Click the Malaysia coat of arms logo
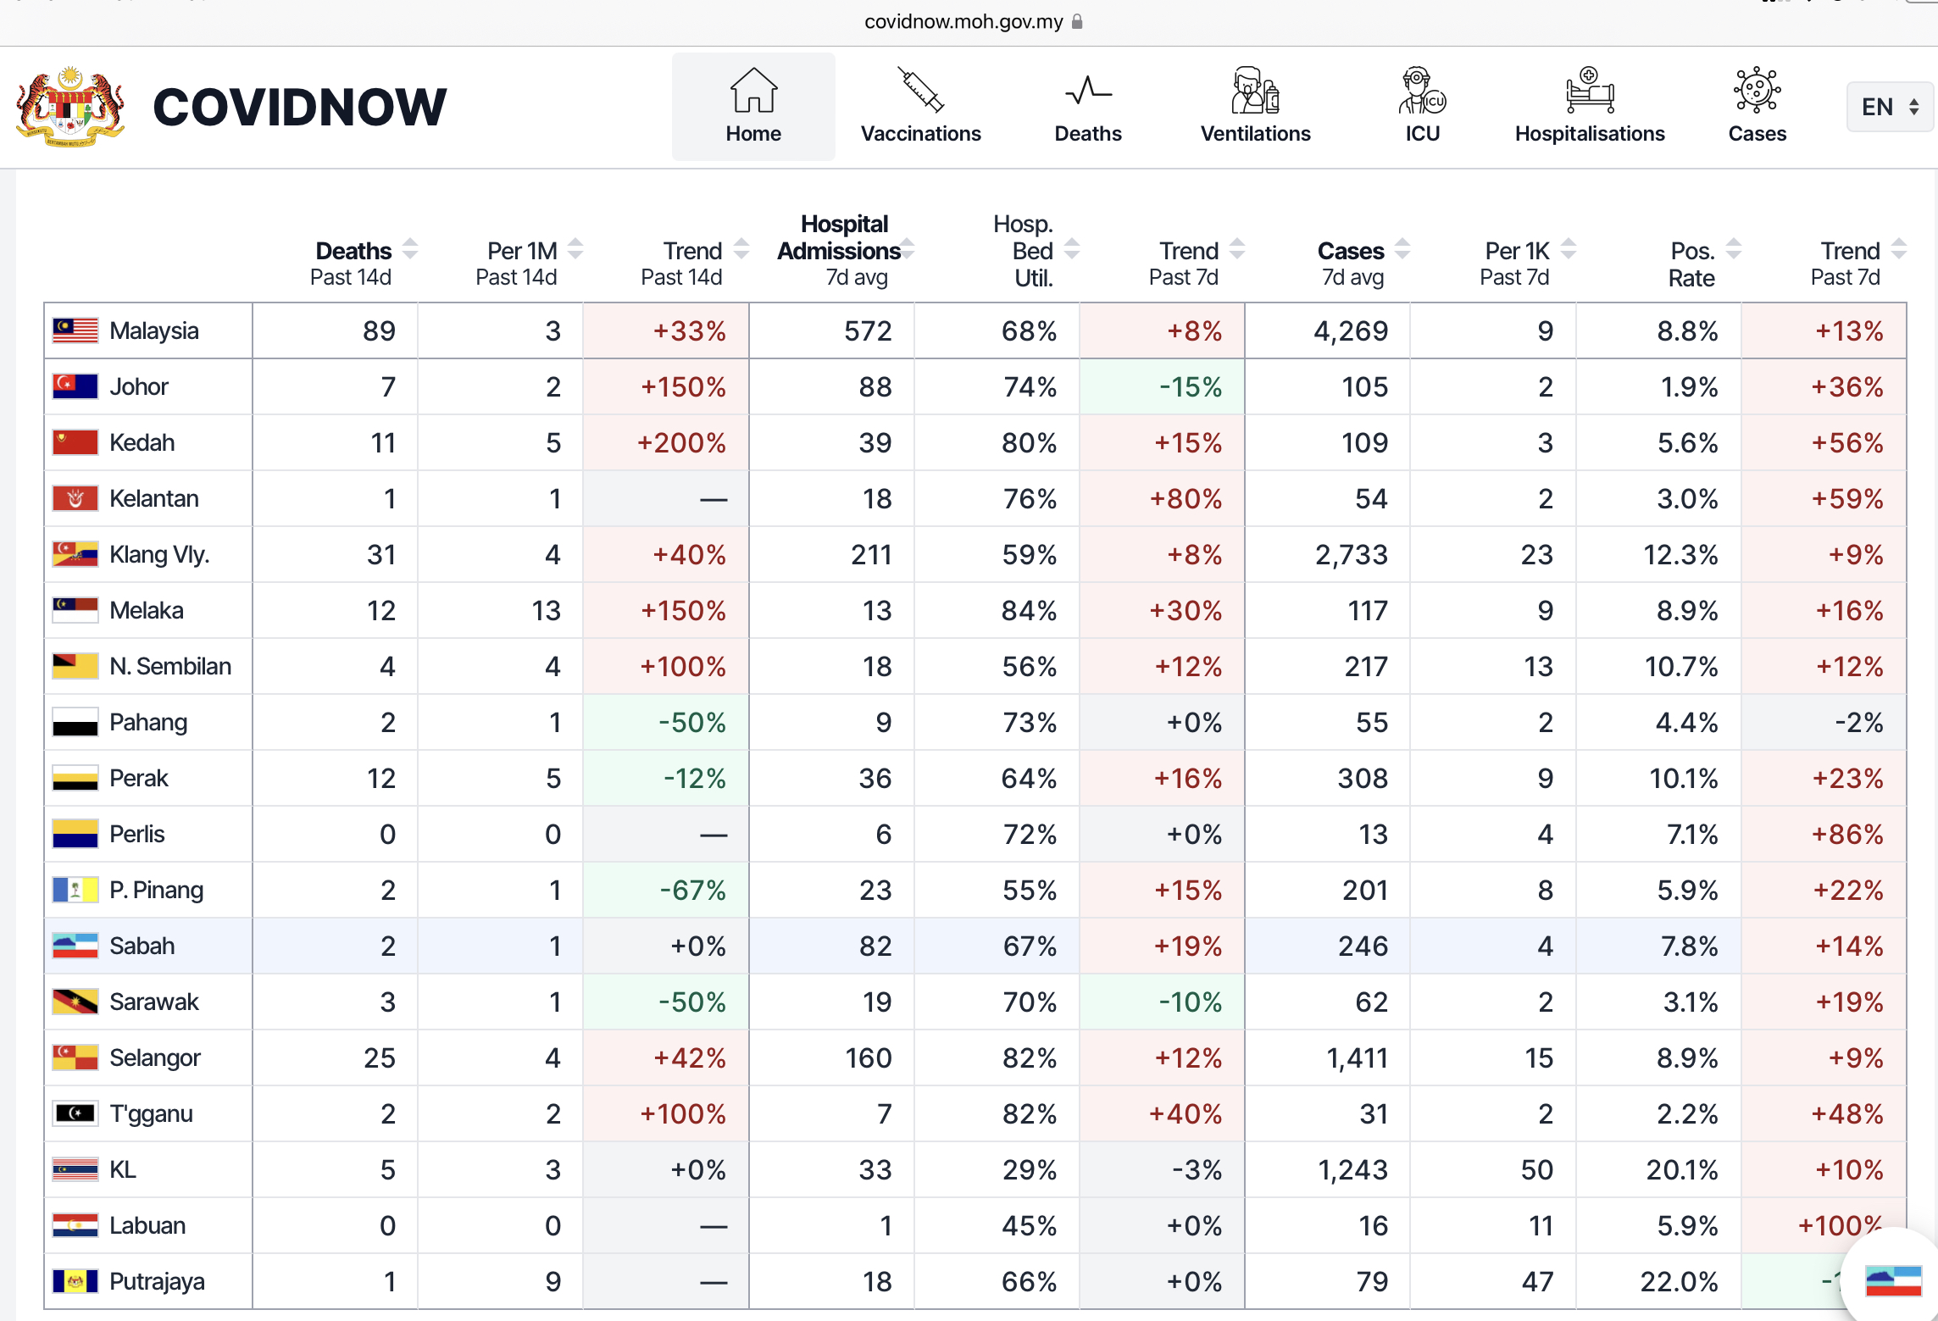 point(70,107)
